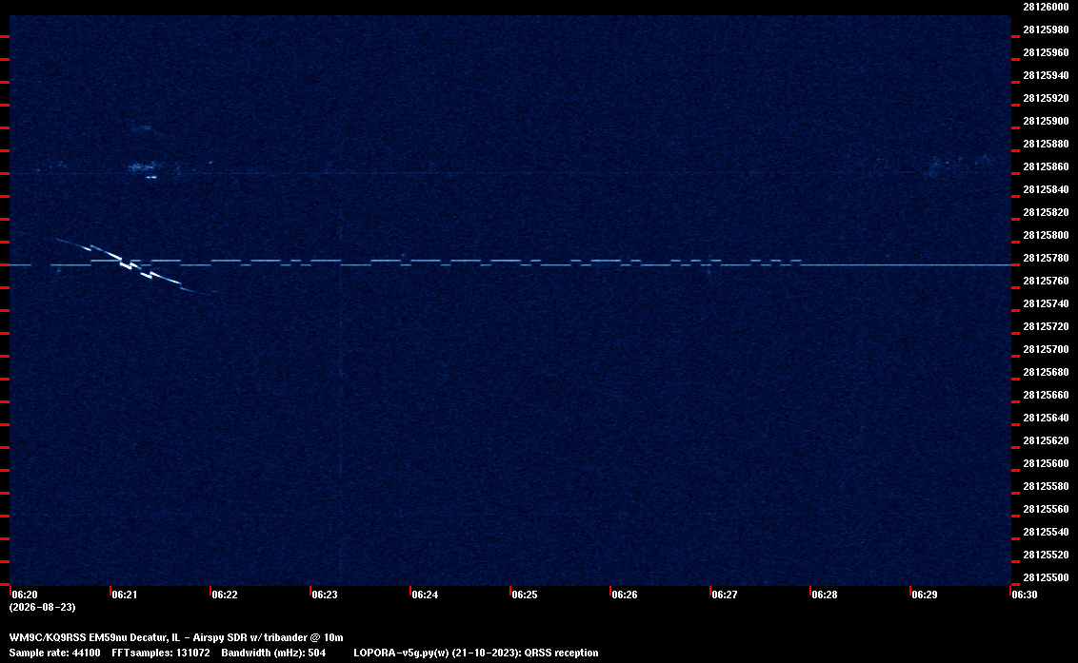Click frequency value 28125600
Image resolution: width=1078 pixels, height=663 pixels.
(x=1046, y=463)
